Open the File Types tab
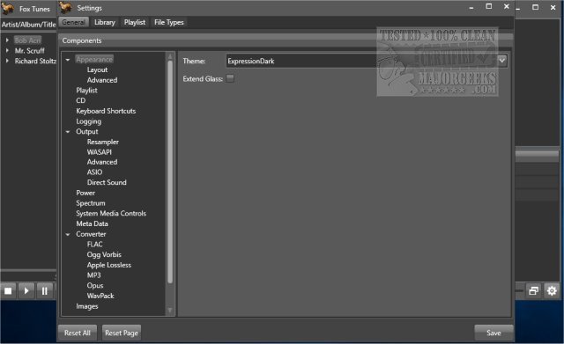The width and height of the screenshot is (564, 344). pos(168,22)
